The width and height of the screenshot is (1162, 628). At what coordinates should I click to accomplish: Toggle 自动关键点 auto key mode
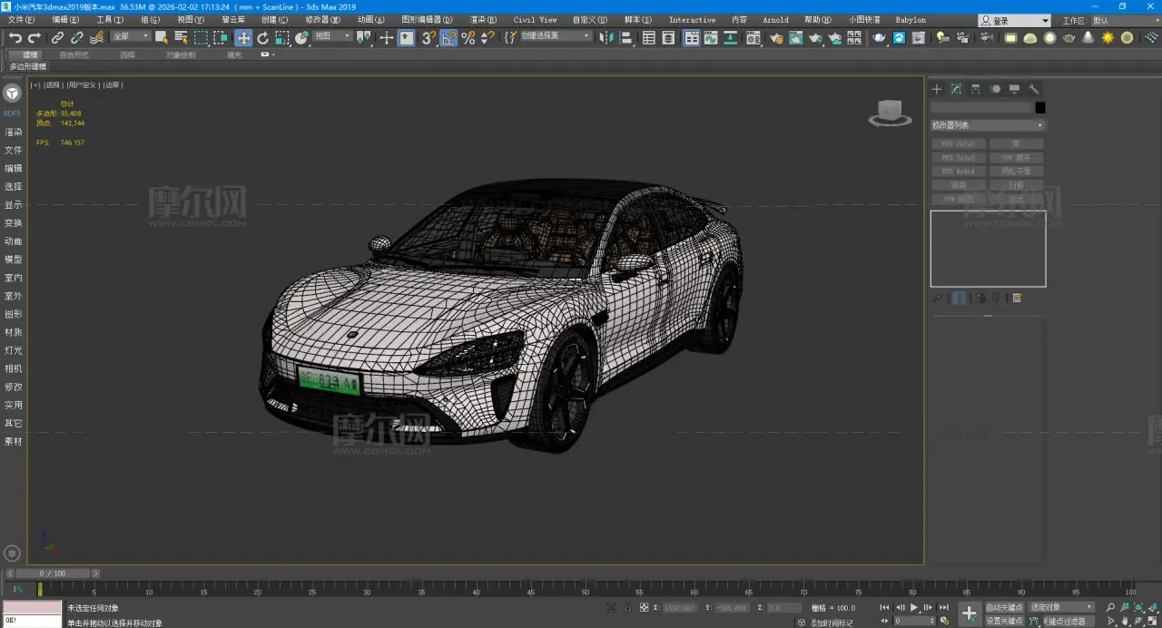pos(1004,607)
